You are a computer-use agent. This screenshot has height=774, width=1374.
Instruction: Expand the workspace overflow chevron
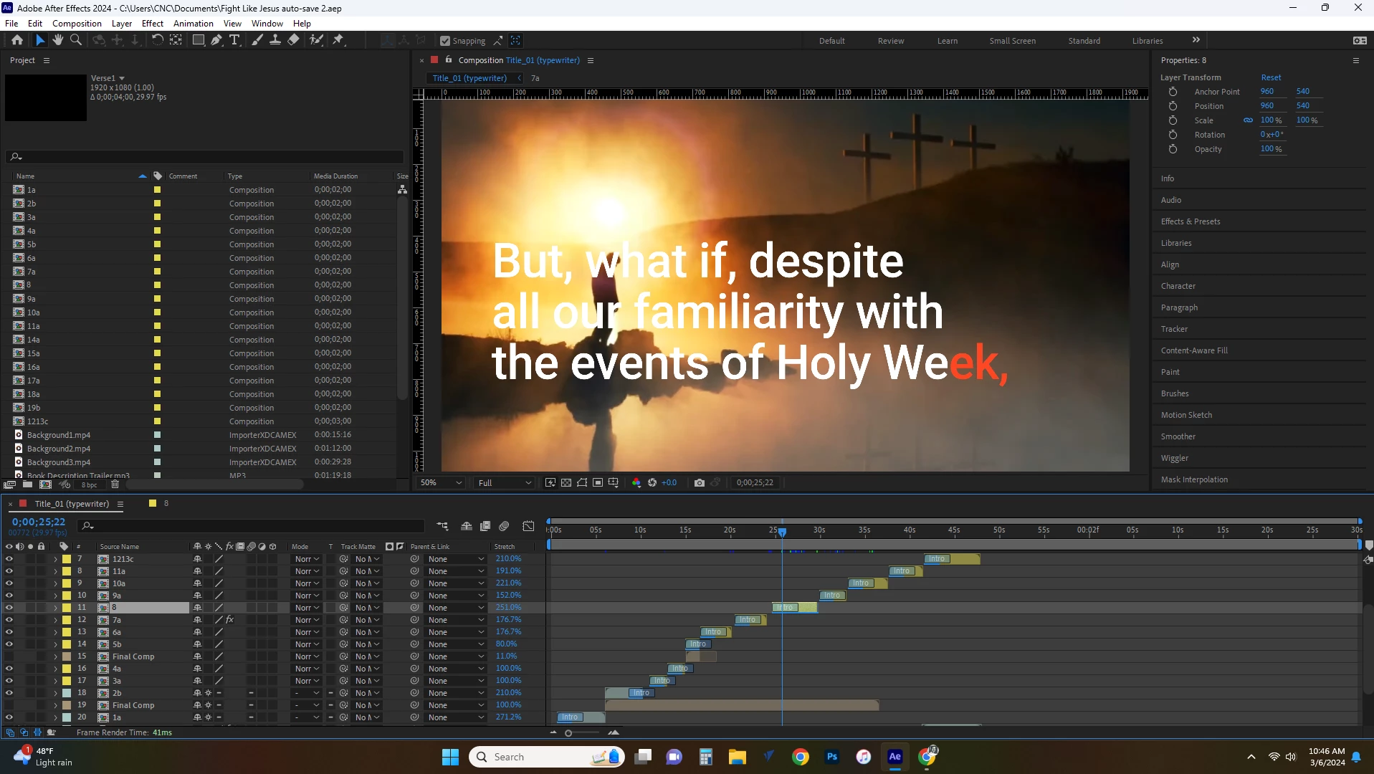click(1196, 40)
